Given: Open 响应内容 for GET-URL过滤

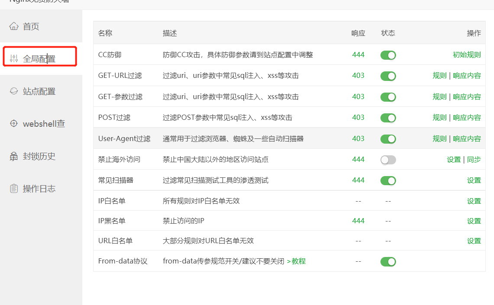Looking at the screenshot, I should (467, 75).
